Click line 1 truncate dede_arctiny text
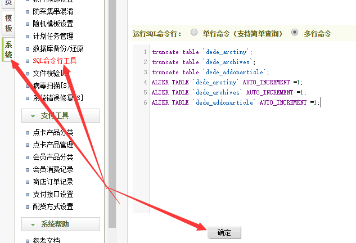Image resolution: width=356 pixels, height=243 pixels. coord(202,52)
